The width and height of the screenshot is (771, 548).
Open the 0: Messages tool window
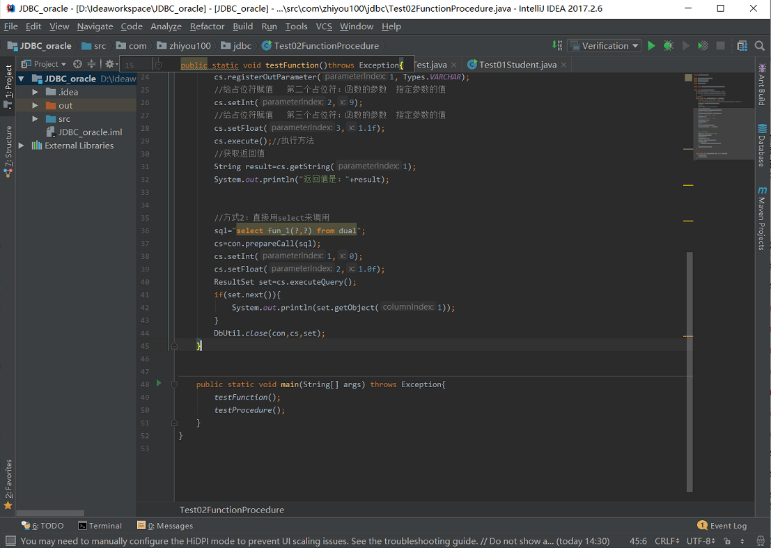pyautogui.click(x=165, y=526)
